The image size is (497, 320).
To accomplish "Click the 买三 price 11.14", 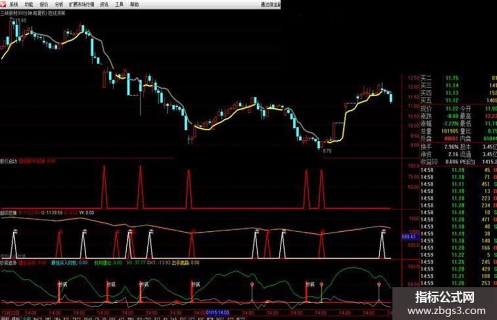I will point(452,86).
